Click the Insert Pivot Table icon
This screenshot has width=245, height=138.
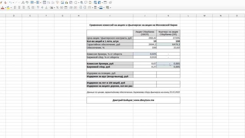71,3
